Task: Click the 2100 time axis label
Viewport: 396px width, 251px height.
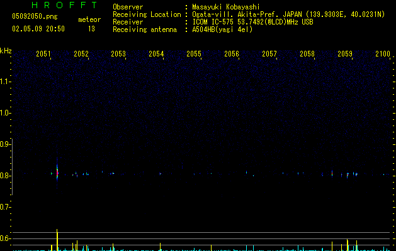Action: (383, 54)
